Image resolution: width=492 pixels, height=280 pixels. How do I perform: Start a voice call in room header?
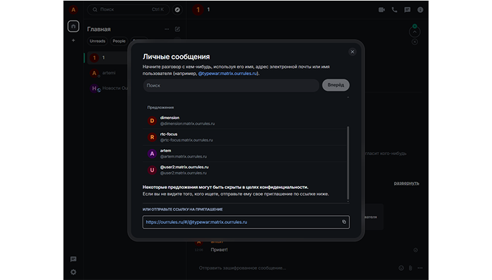click(394, 10)
